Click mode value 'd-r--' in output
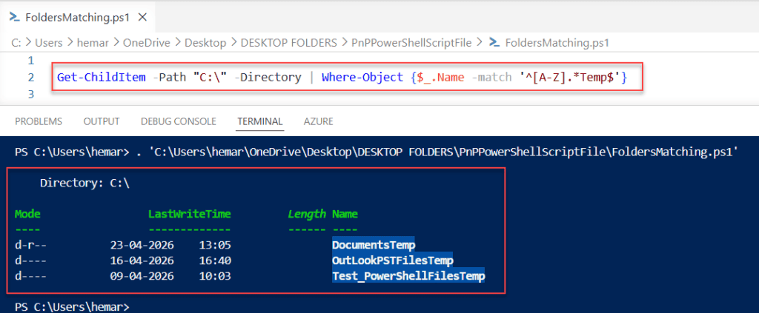Image resolution: width=759 pixels, height=313 pixels. click(x=30, y=245)
